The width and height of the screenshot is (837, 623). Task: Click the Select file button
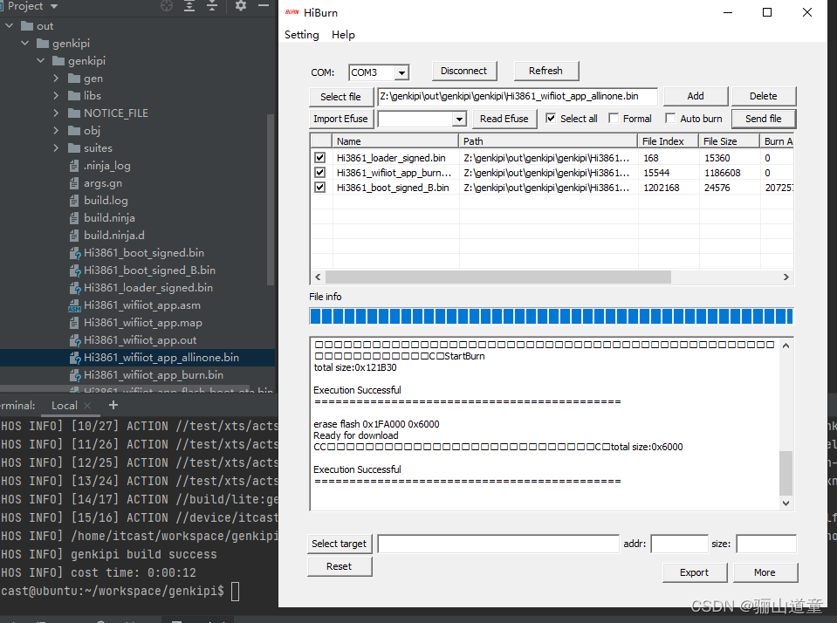click(x=340, y=97)
